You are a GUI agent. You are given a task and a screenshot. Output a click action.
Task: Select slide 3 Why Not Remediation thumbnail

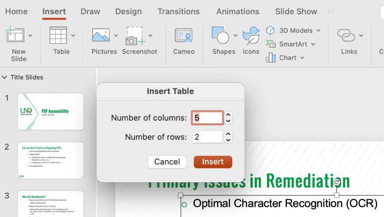(x=51, y=204)
